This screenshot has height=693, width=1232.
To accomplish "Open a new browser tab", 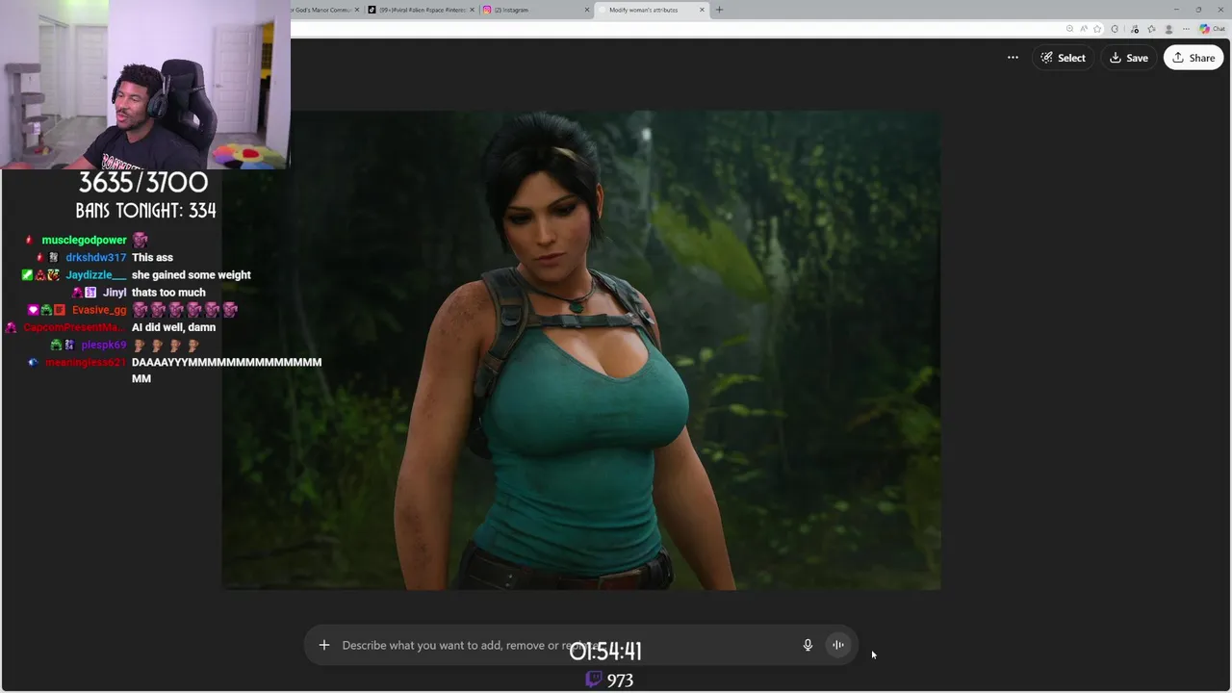I will 719,10.
